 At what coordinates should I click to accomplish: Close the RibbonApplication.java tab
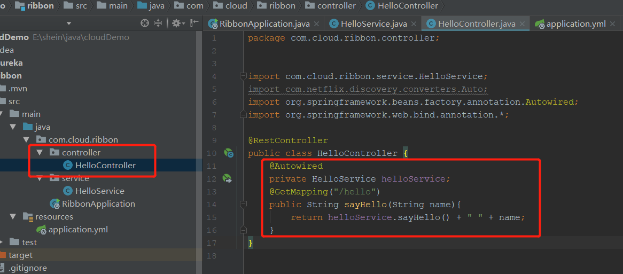pos(316,24)
